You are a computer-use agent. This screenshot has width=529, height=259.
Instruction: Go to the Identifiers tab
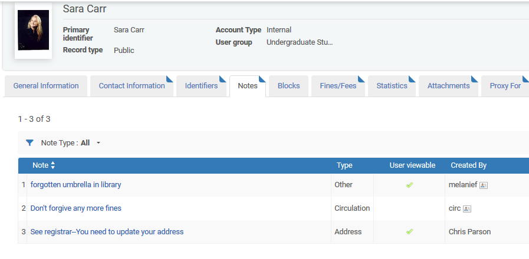(201, 86)
